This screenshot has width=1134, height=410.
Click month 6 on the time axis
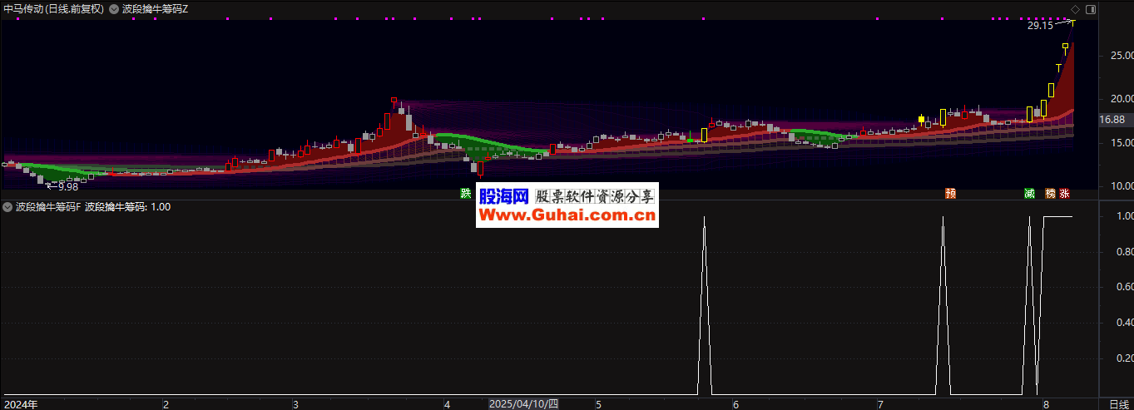click(x=735, y=405)
